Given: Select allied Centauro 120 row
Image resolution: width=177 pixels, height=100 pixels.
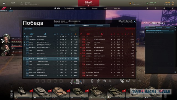Looking at the screenshot, I should pyautogui.click(x=51, y=73).
